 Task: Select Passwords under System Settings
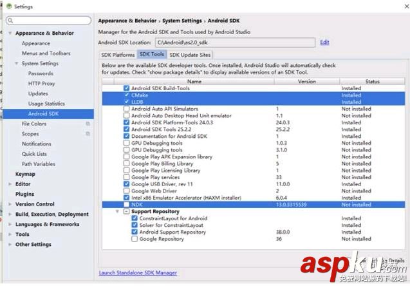[x=41, y=73]
